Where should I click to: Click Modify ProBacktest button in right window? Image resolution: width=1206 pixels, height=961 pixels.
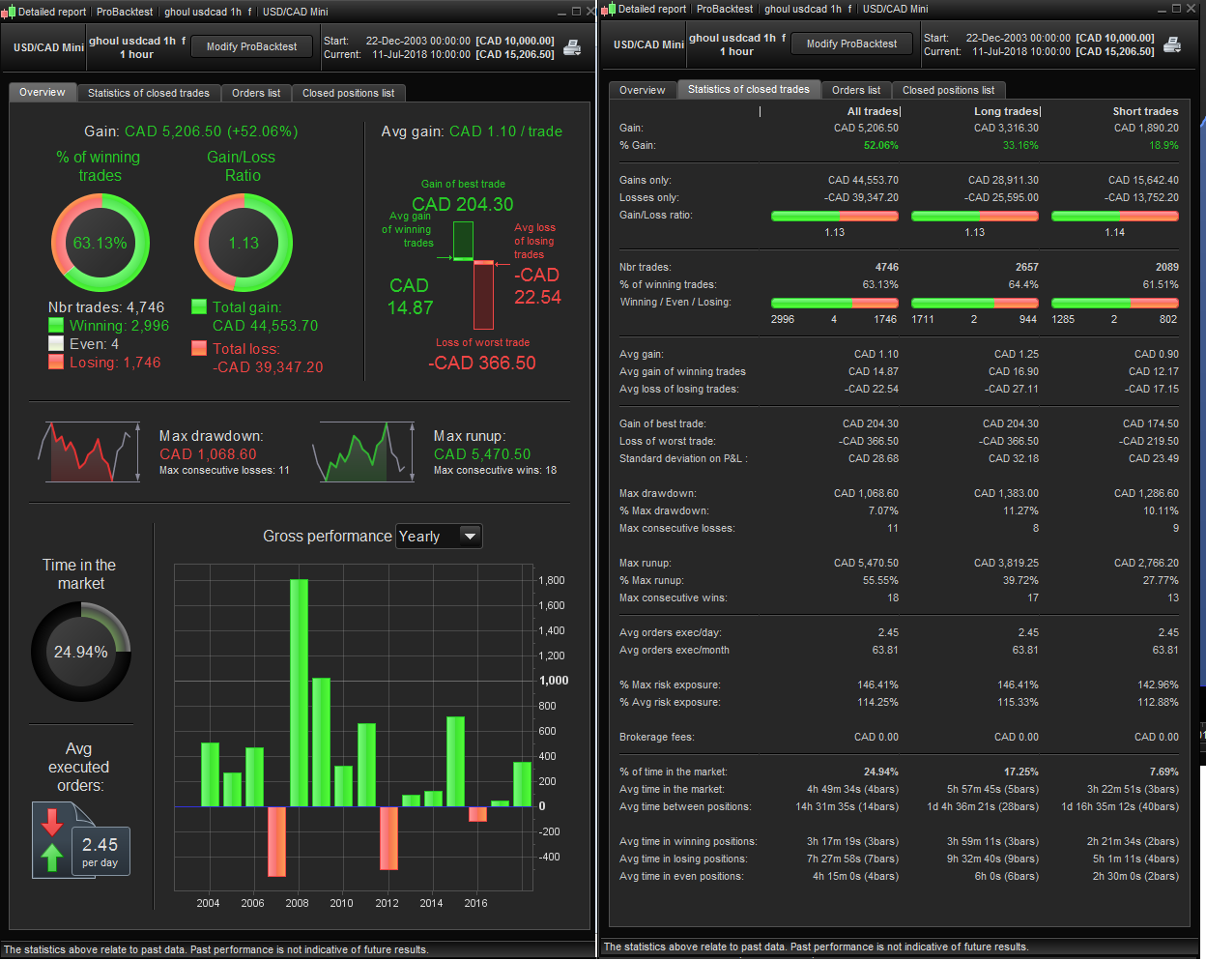click(x=851, y=44)
